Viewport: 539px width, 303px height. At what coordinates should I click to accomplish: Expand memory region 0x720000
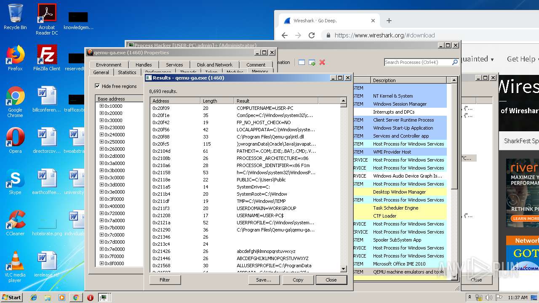(x=101, y=213)
